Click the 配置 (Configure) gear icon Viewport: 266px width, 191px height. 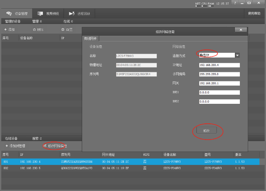pos(63,29)
